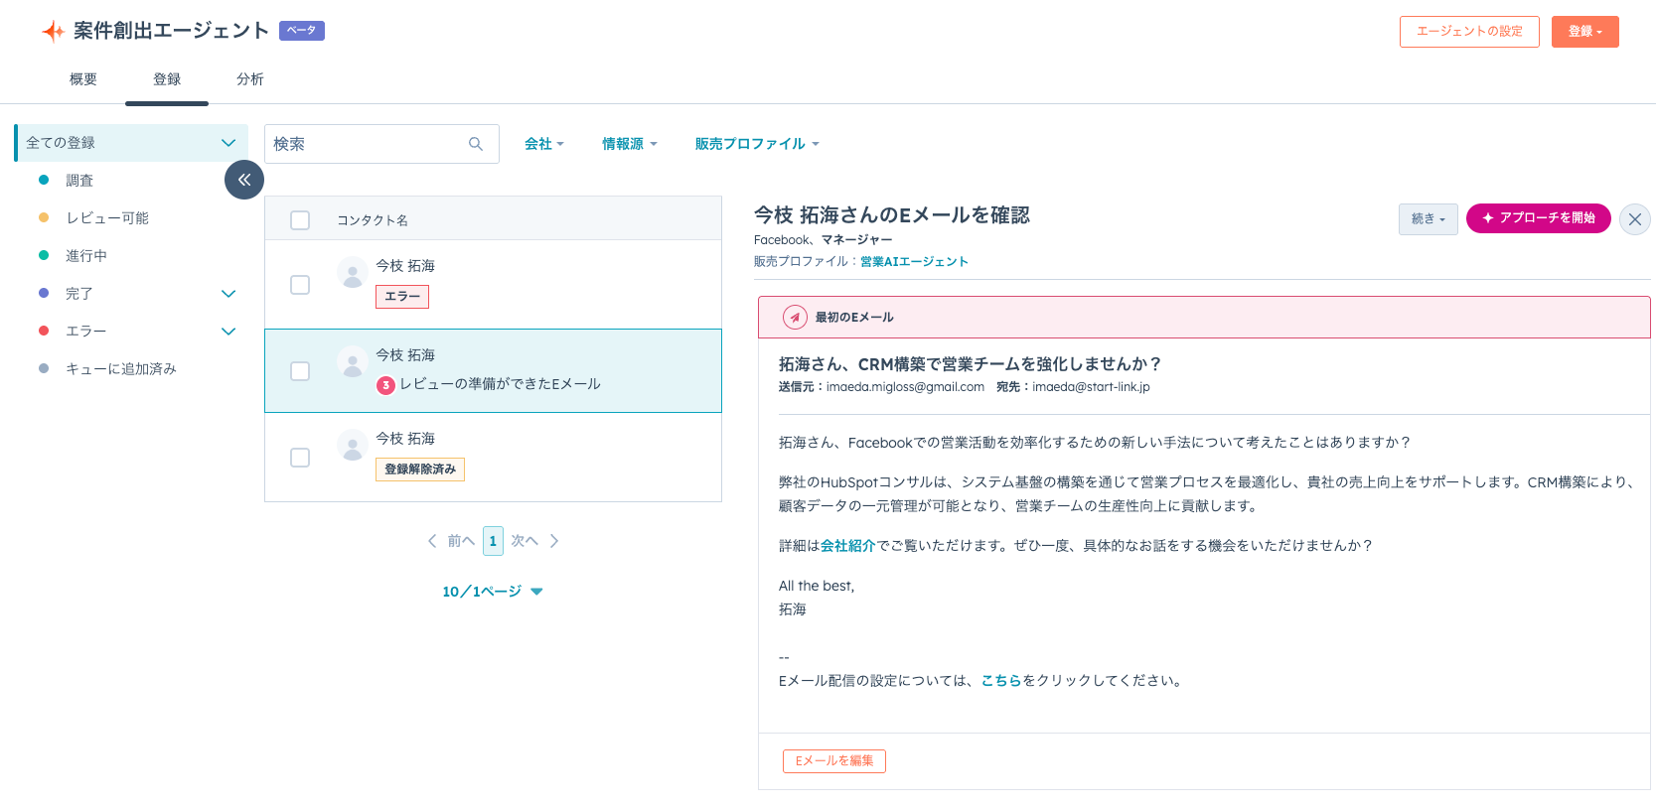Click into the 検索 search field
The image size is (1656, 808).
(368, 144)
